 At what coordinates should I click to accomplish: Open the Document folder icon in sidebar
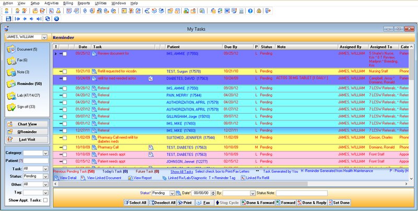(11, 49)
